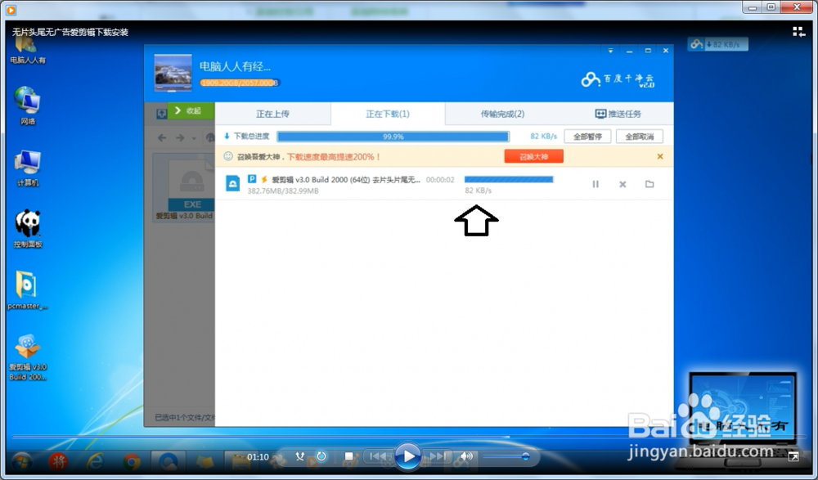Open 网络 desktop icon
This screenshot has width=818, height=480.
click(x=28, y=106)
